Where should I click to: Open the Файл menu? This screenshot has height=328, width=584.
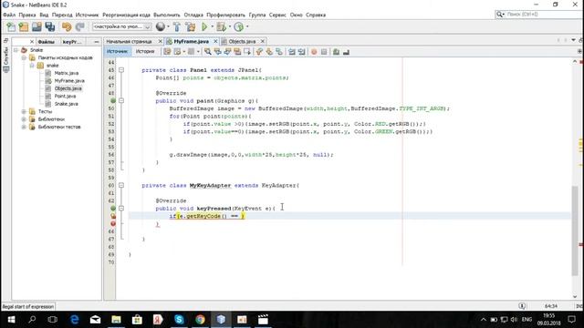pos(9,15)
